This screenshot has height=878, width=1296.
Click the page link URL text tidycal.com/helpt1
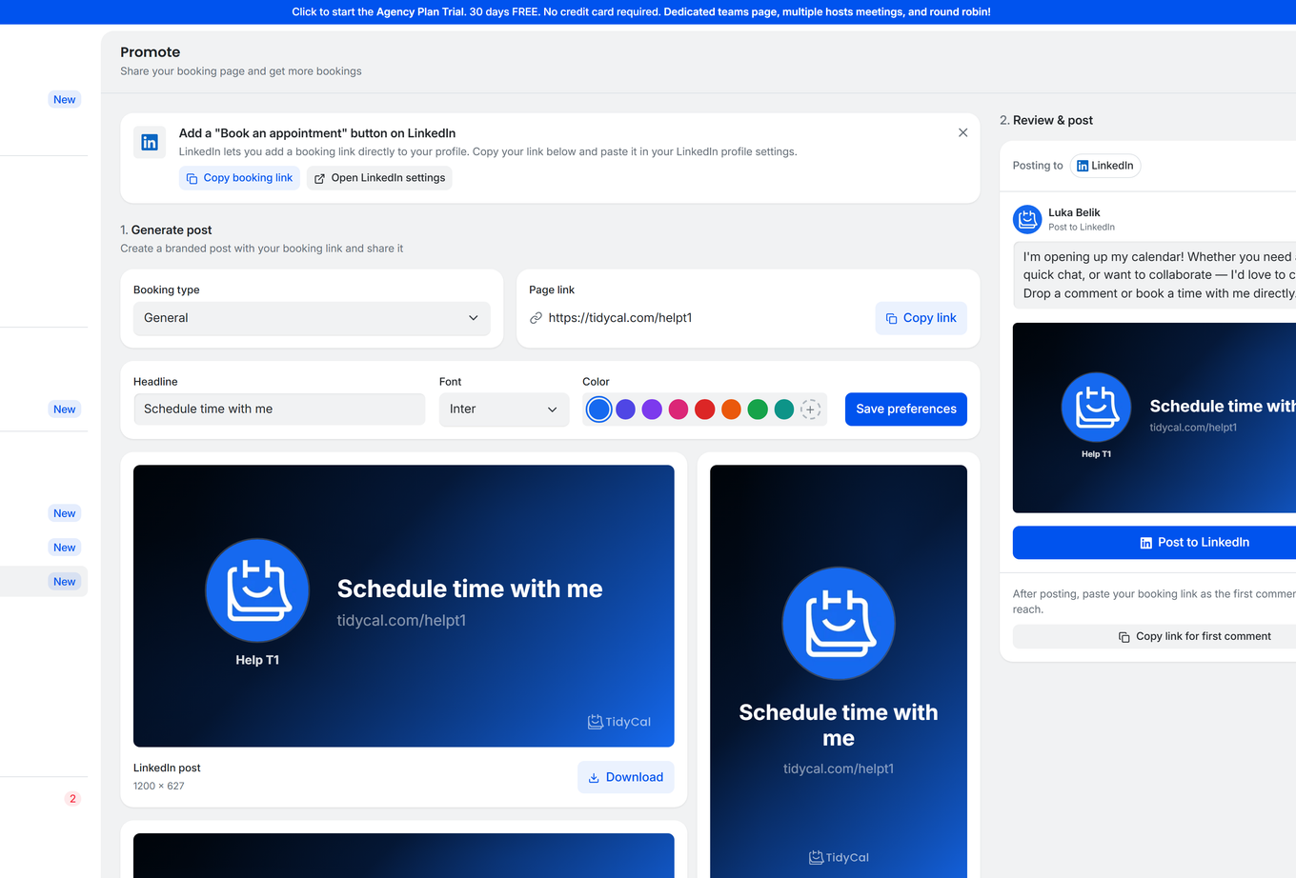coord(620,318)
